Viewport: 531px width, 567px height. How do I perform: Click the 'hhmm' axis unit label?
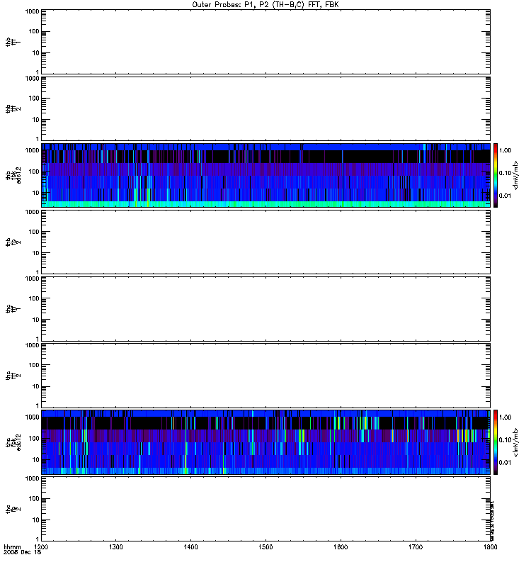(12, 546)
